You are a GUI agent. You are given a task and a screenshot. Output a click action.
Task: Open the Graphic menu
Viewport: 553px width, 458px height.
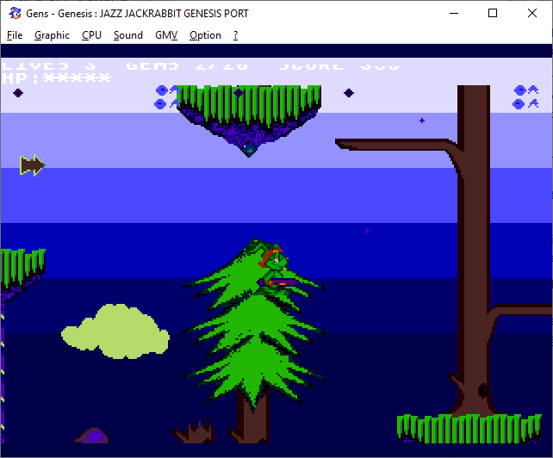click(52, 35)
